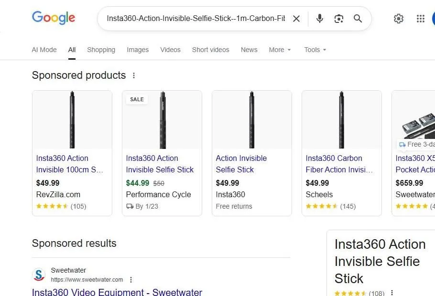
Task: Switch to the Shopping tab
Action: pyautogui.click(x=101, y=50)
